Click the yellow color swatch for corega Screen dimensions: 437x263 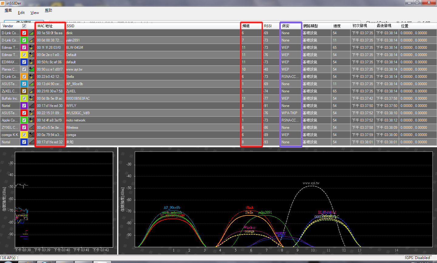[x=24, y=135]
